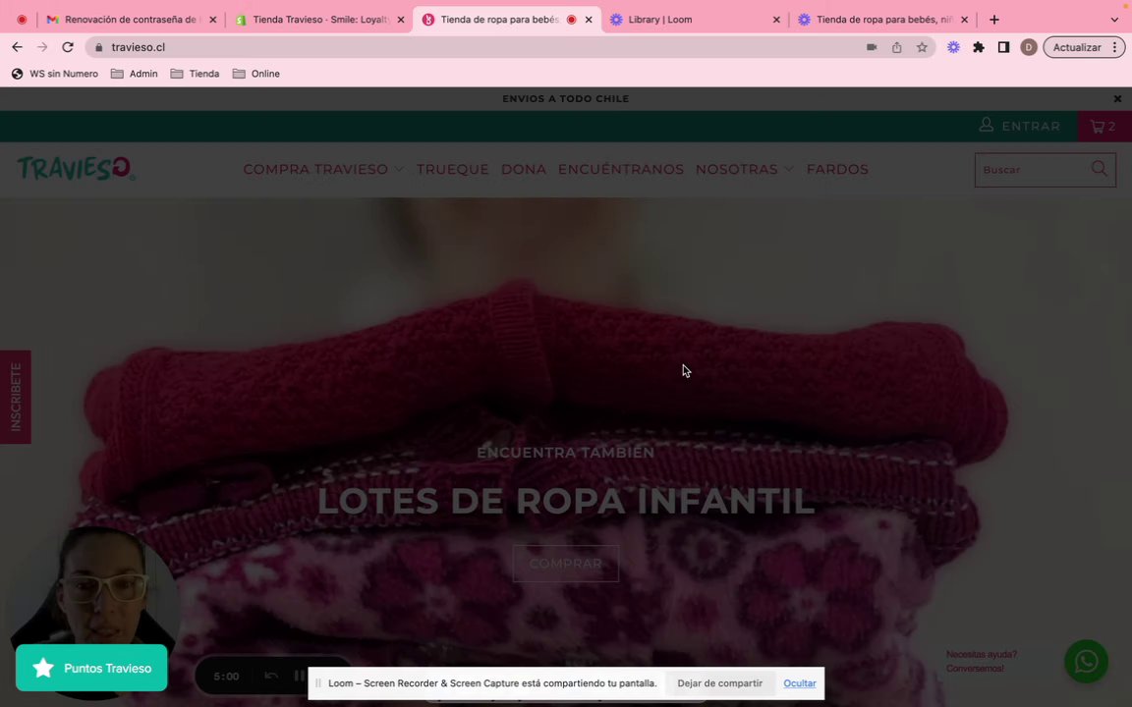Expand the tab search chevron
Viewport: 1132px width, 707px height.
pyautogui.click(x=1114, y=20)
